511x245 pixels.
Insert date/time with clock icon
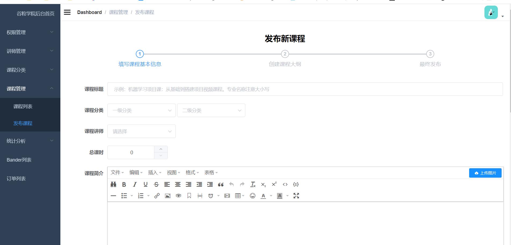pos(211,196)
